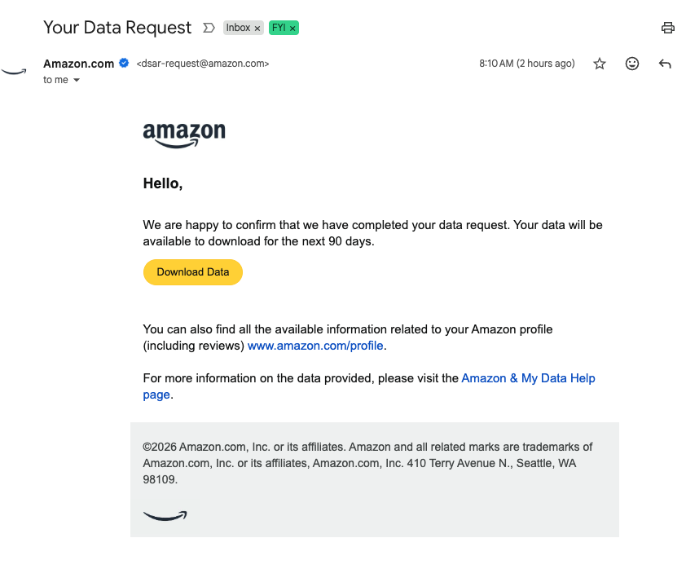This screenshot has height=569, width=686.
Task: Click the verified sender badge next to Amazon.com
Action: point(123,62)
